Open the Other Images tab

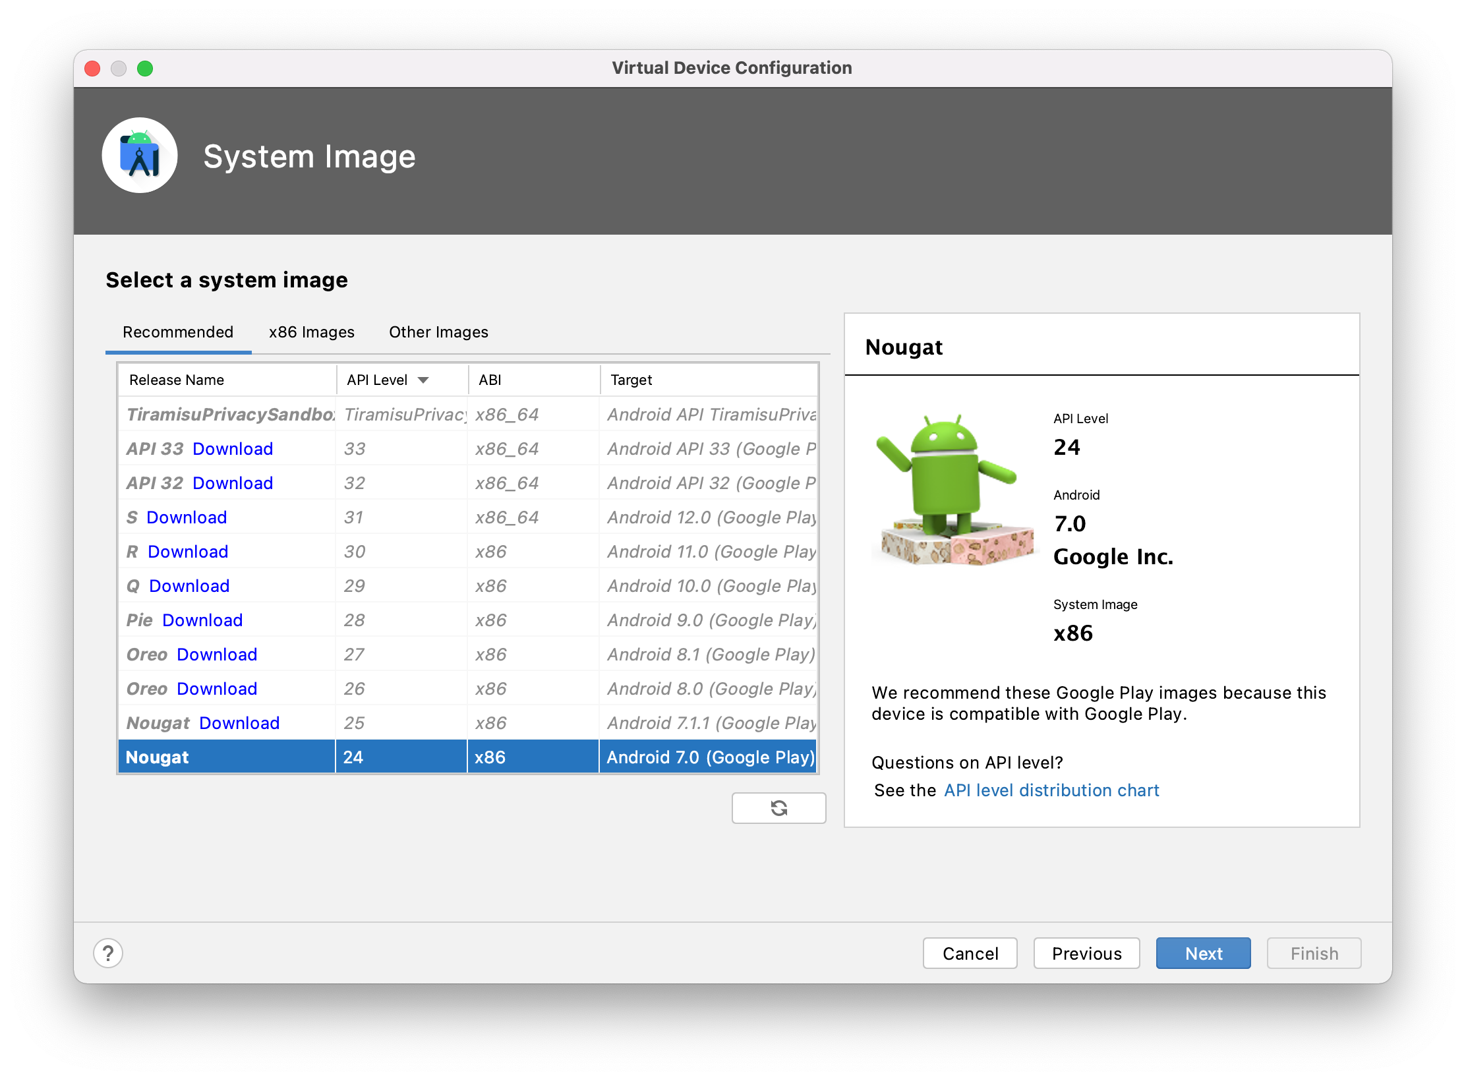click(438, 332)
